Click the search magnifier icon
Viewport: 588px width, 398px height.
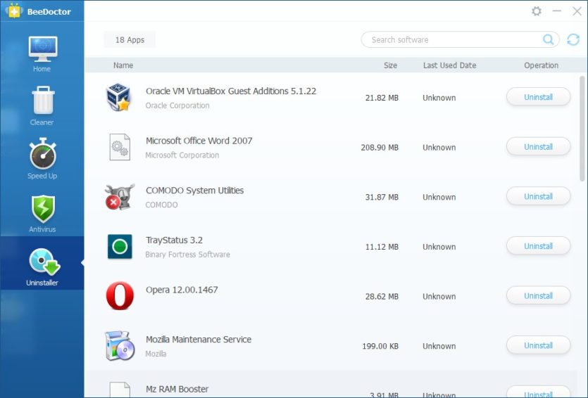pos(548,39)
